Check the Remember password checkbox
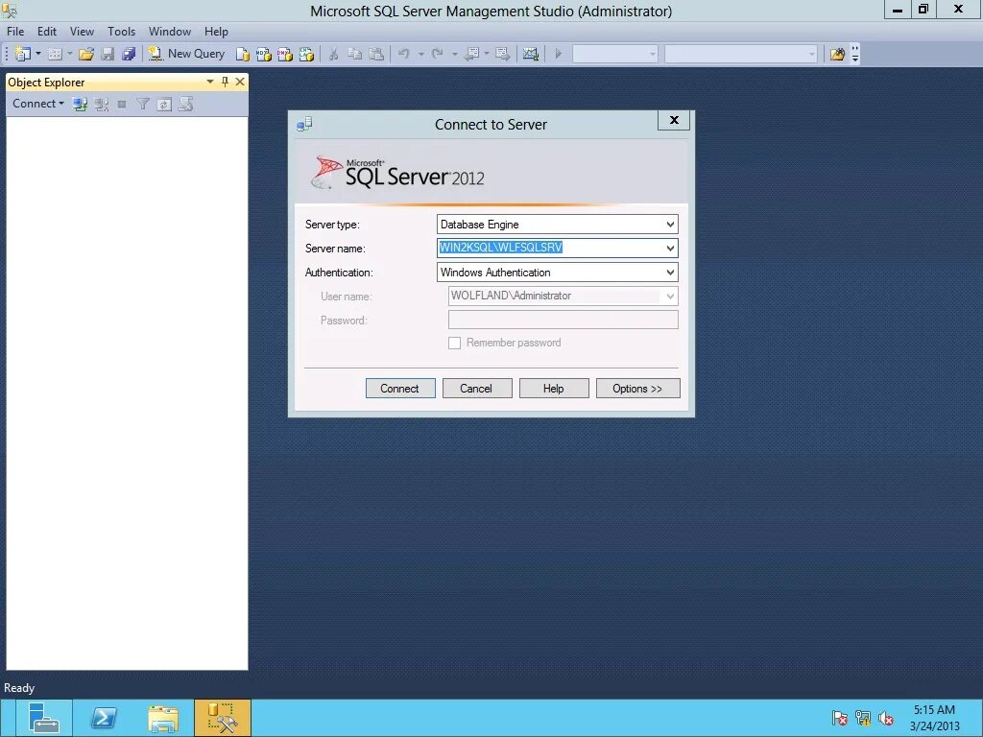983x737 pixels. [455, 343]
